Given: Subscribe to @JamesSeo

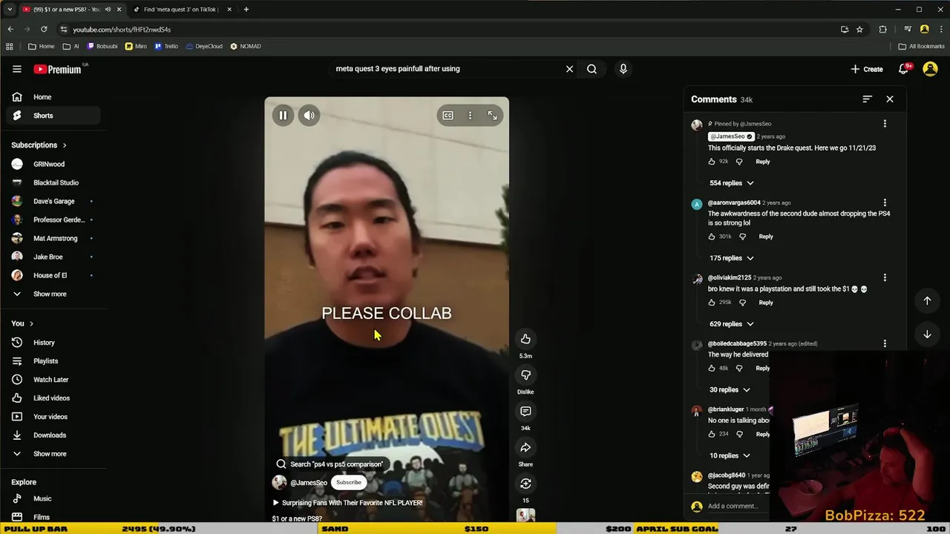Looking at the screenshot, I should click(x=348, y=482).
